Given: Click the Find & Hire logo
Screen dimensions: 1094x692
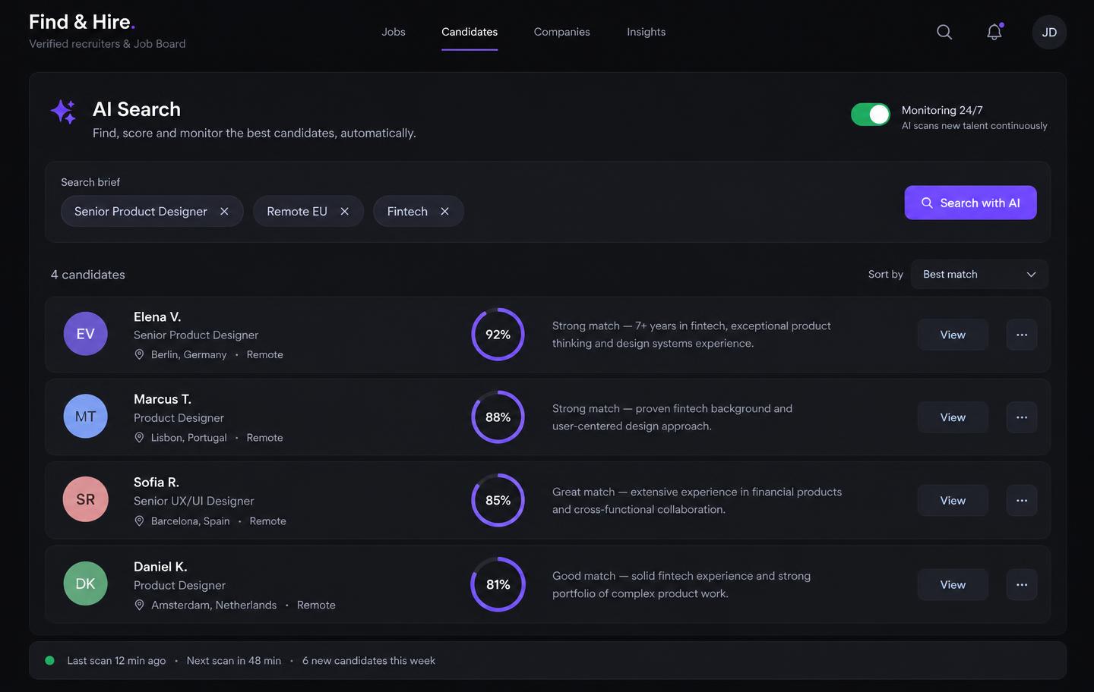Looking at the screenshot, I should (x=82, y=22).
